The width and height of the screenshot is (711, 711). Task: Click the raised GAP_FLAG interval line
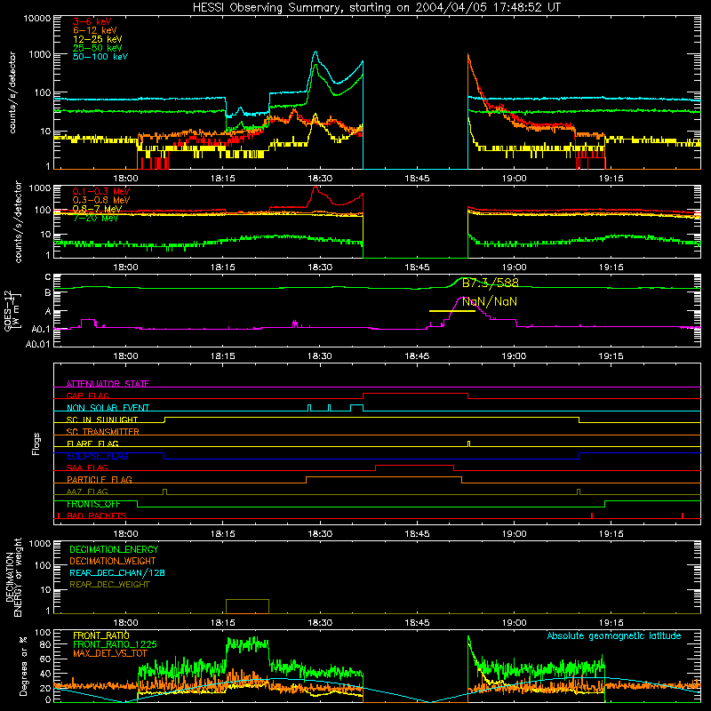click(415, 393)
